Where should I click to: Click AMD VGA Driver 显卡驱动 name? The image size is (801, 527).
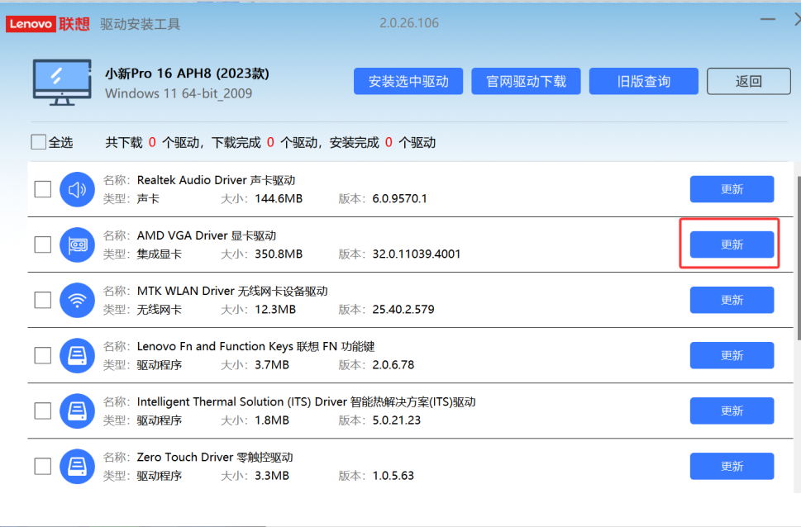[207, 235]
